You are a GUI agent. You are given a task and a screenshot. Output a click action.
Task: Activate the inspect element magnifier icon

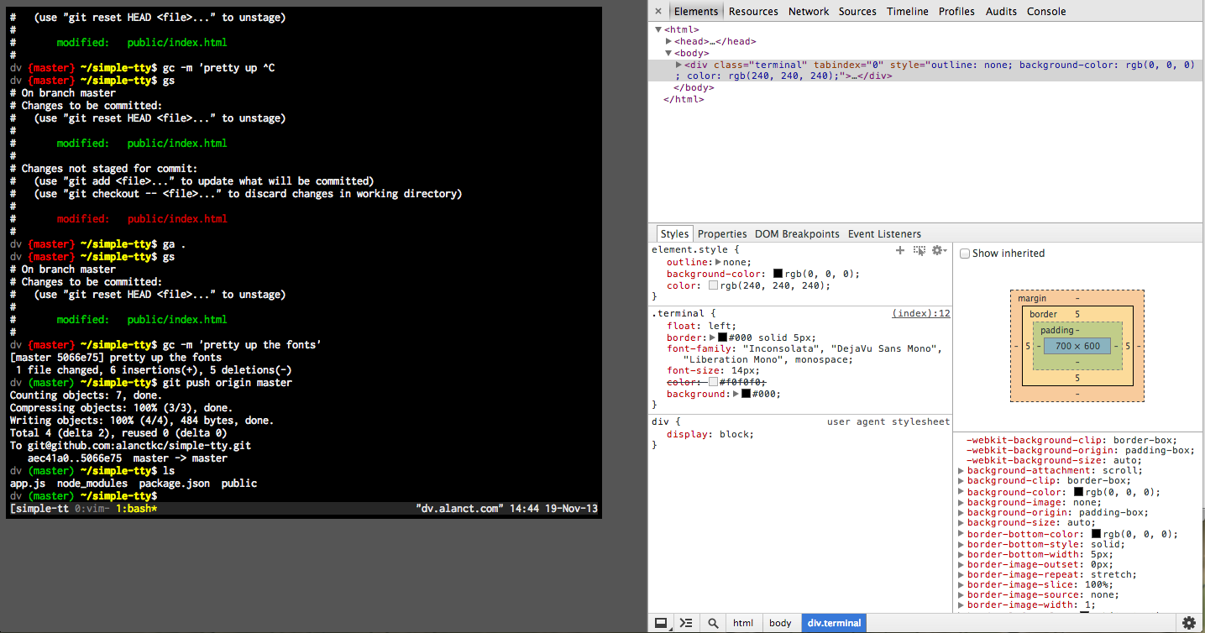point(713,623)
